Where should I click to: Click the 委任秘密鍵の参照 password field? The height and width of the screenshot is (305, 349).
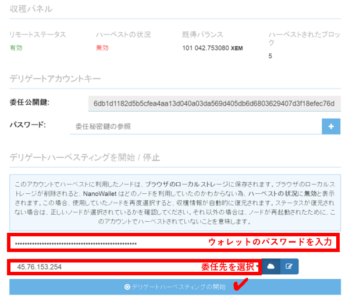[195, 126]
